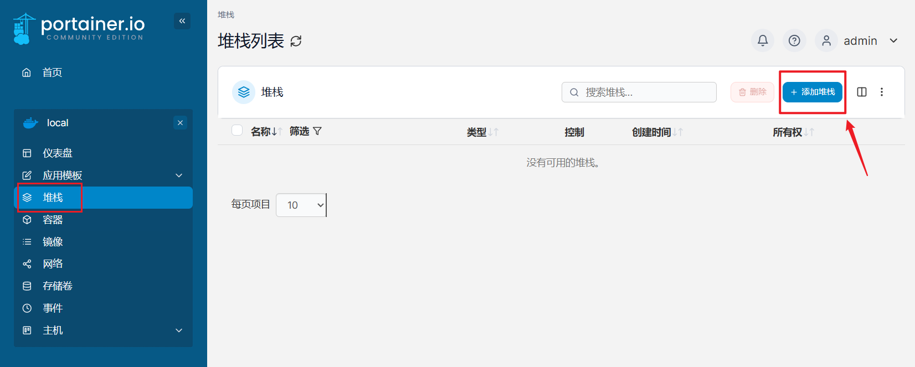The height and width of the screenshot is (367, 915).
Task: Click the 堆栈列表 page title
Action: point(251,41)
